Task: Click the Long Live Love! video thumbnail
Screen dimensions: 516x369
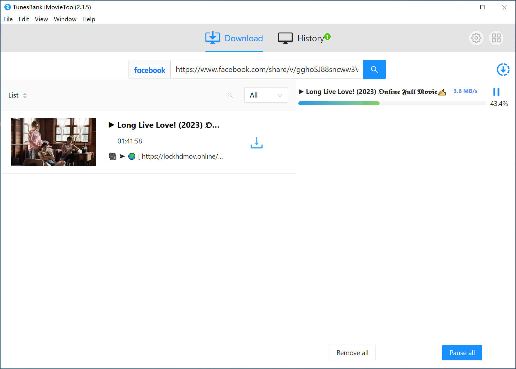Action: (53, 142)
